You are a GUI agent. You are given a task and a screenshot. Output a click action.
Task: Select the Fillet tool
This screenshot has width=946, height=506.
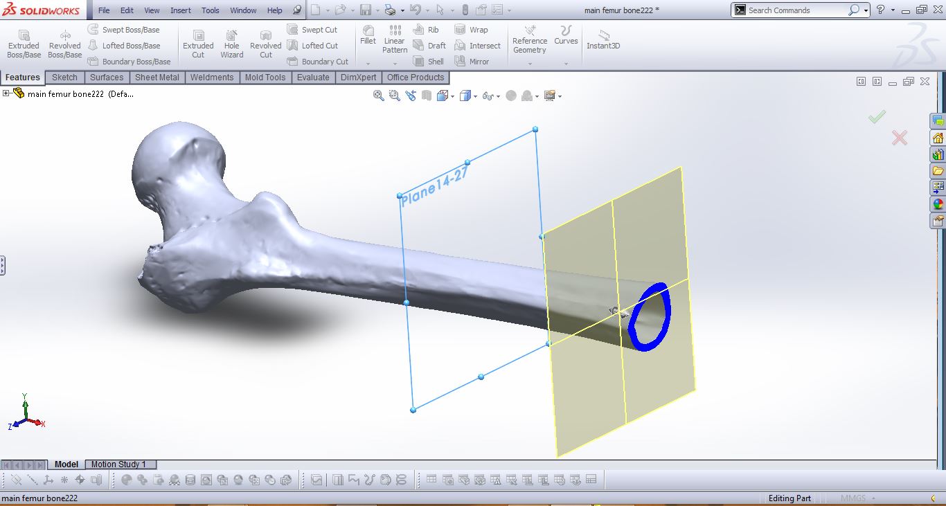pos(368,35)
